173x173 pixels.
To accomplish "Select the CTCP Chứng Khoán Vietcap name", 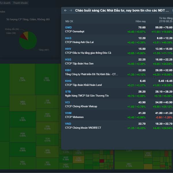I will (x=81, y=106).
